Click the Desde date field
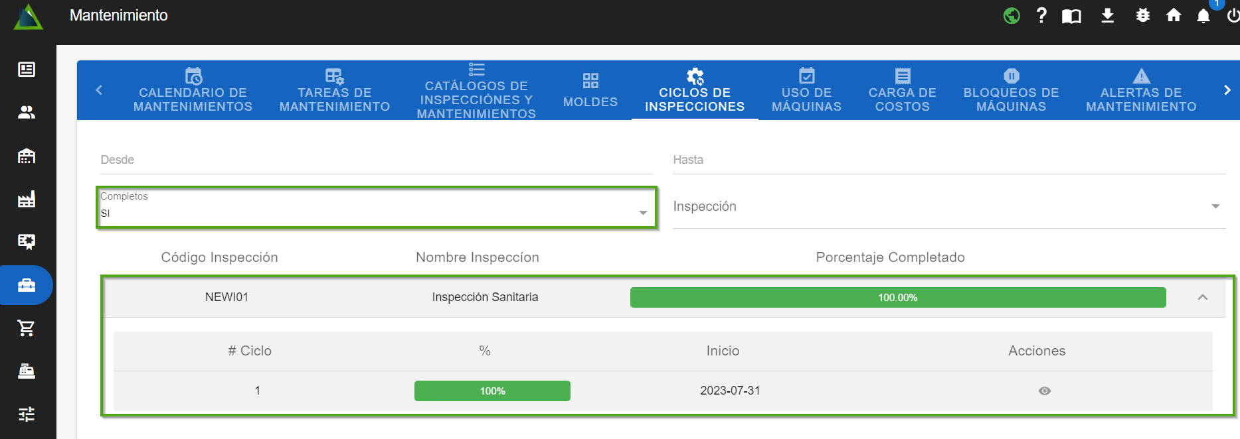 pyautogui.click(x=376, y=160)
